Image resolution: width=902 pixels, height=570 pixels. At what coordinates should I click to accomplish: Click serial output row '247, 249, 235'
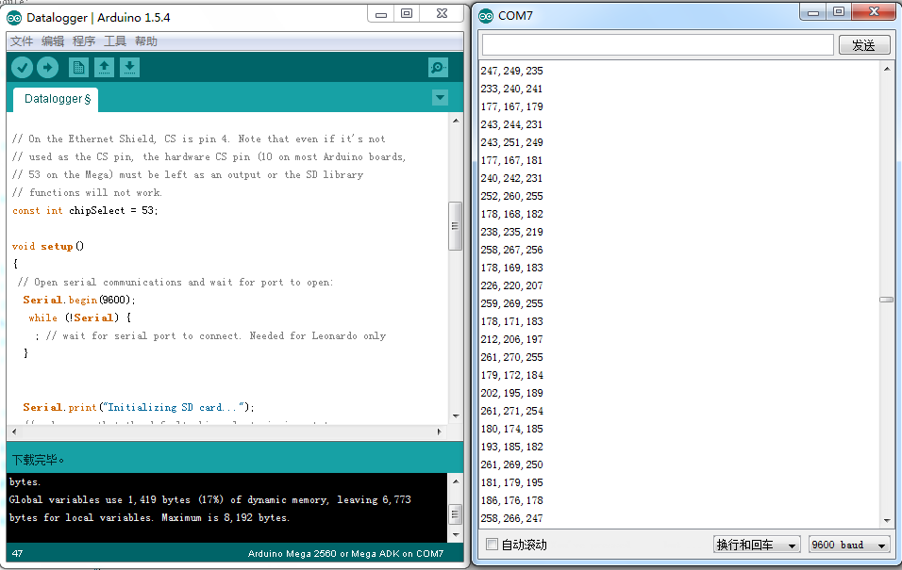pos(512,71)
